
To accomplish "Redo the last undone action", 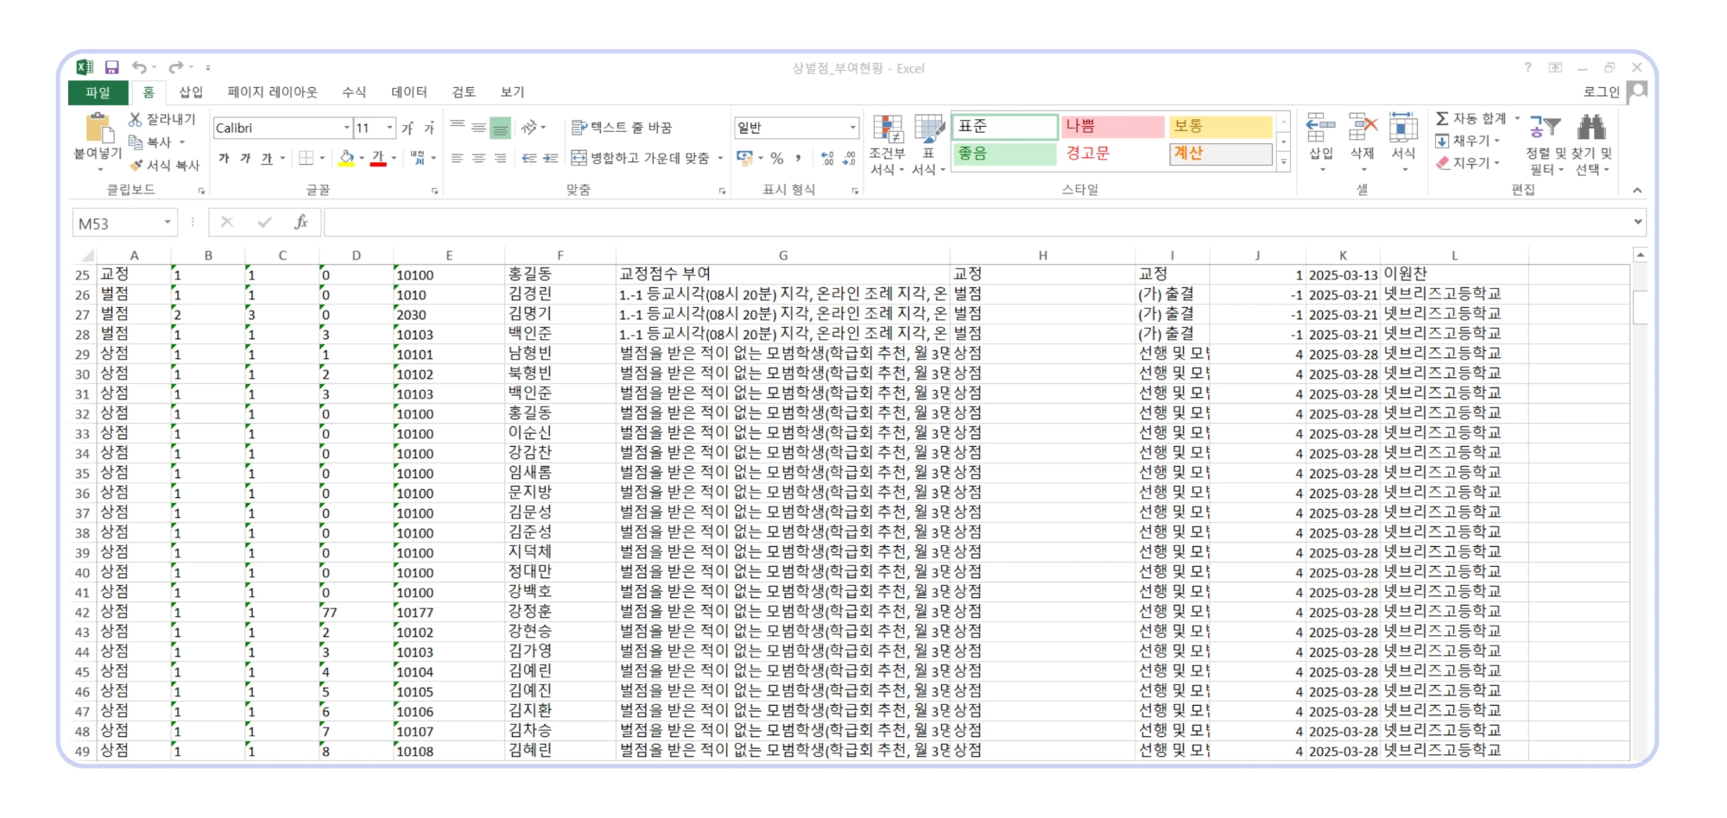I will [176, 67].
